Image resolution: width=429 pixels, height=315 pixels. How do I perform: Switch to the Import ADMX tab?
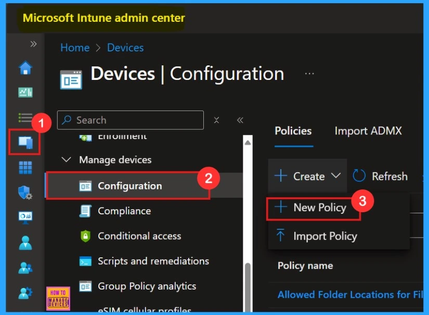coord(368,131)
